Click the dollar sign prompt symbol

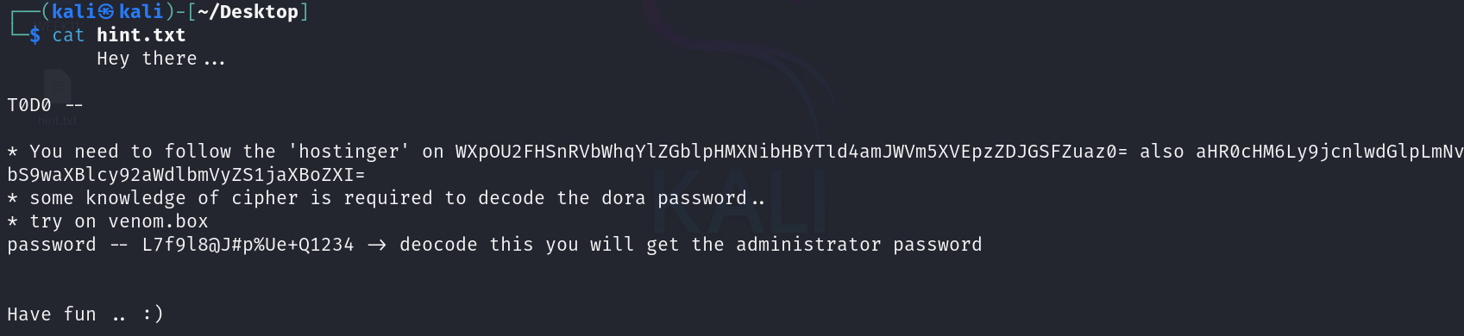(35, 35)
